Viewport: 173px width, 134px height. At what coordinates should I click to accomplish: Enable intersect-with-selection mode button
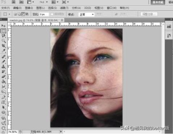point(27,14)
